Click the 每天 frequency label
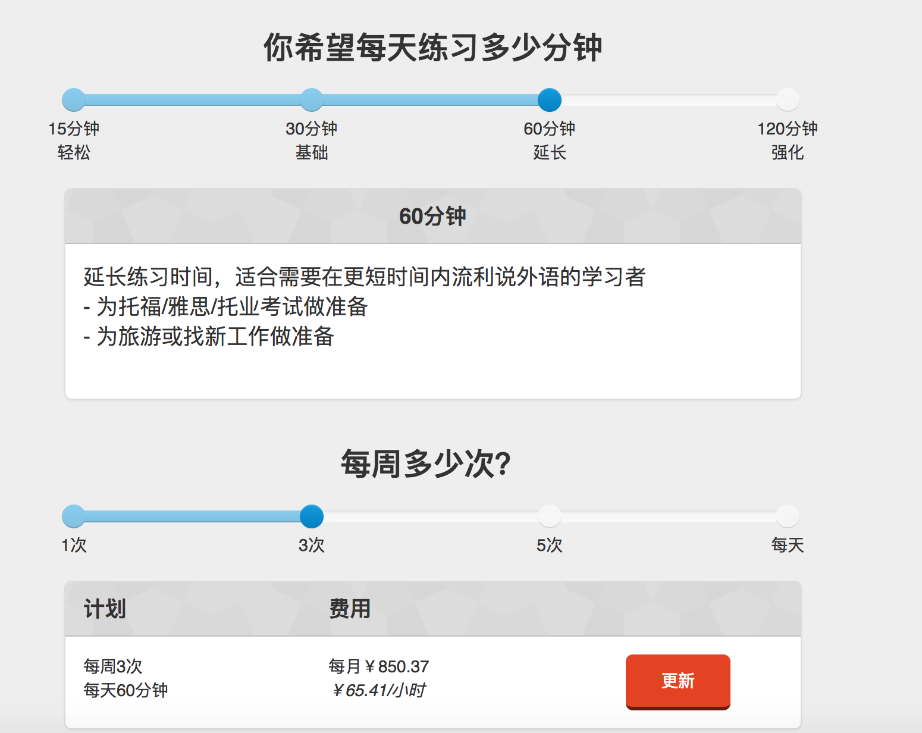Image resolution: width=922 pixels, height=733 pixels. point(787,545)
